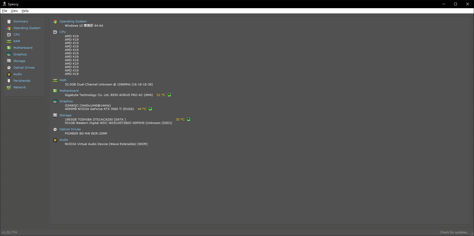Select Network in the sidebar
Viewport: 474px width, 236px height.
[x=20, y=87]
